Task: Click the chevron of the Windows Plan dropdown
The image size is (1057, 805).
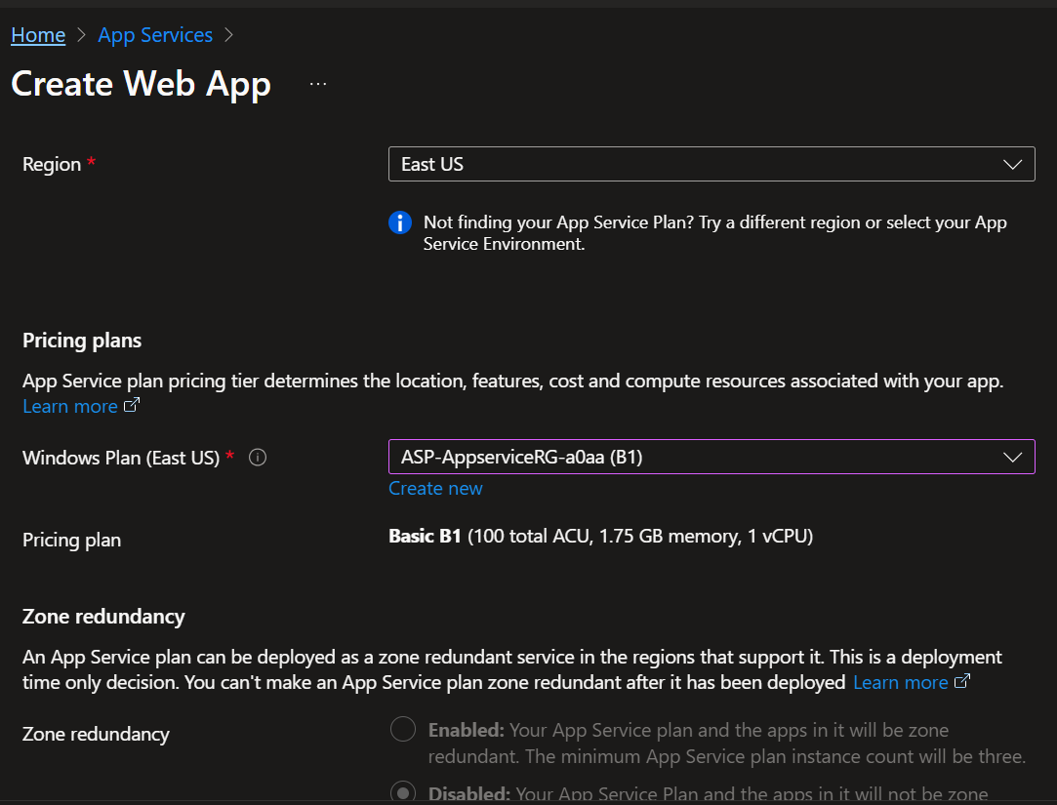Action: pos(1012,458)
